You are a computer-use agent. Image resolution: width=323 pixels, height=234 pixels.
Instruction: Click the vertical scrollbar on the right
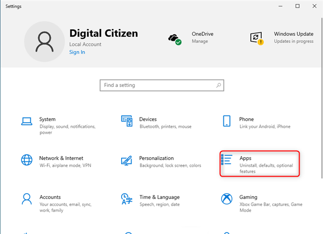[x=322, y=98]
